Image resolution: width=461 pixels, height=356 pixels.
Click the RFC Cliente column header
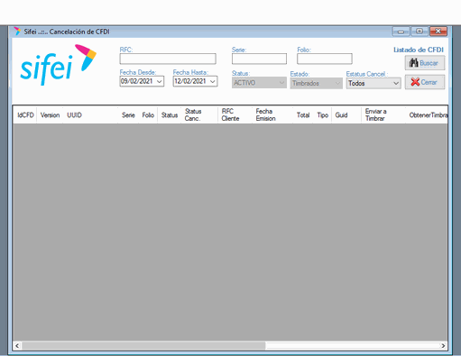click(235, 115)
